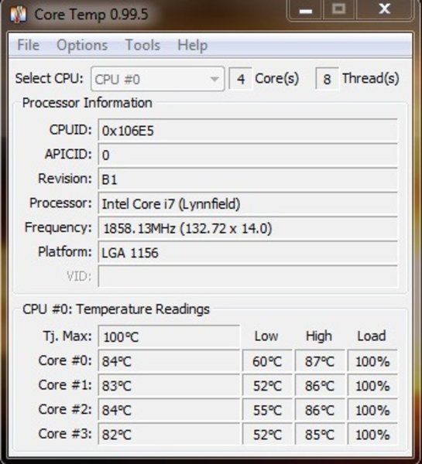Click Core #3 low temperature 52°C

(267, 434)
